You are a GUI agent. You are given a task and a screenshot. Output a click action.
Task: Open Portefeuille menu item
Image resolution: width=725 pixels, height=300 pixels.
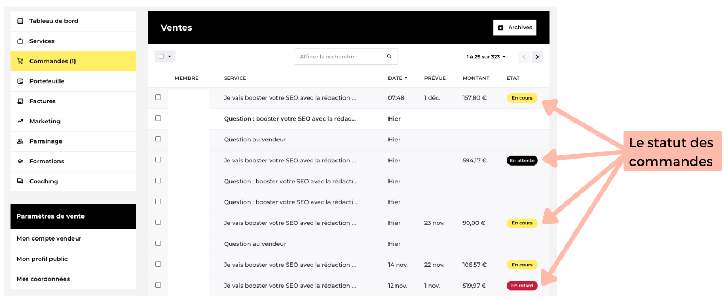pos(73,81)
